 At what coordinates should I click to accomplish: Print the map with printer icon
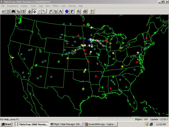pos(85,11)
